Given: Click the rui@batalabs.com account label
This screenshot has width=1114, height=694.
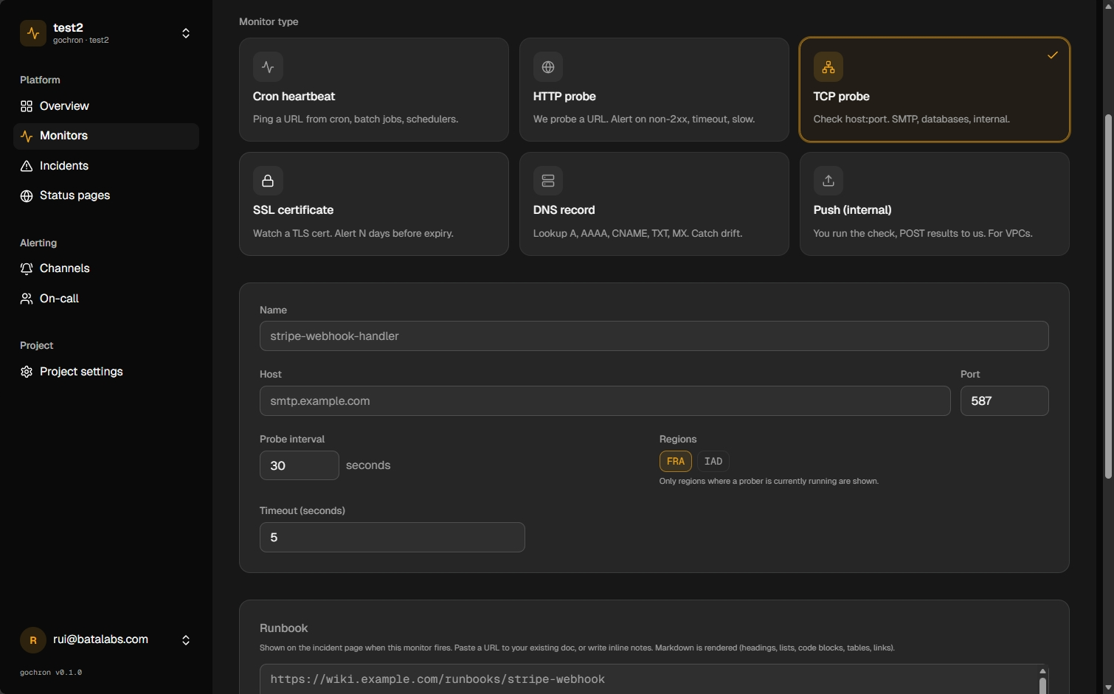Looking at the screenshot, I should pyautogui.click(x=100, y=639).
